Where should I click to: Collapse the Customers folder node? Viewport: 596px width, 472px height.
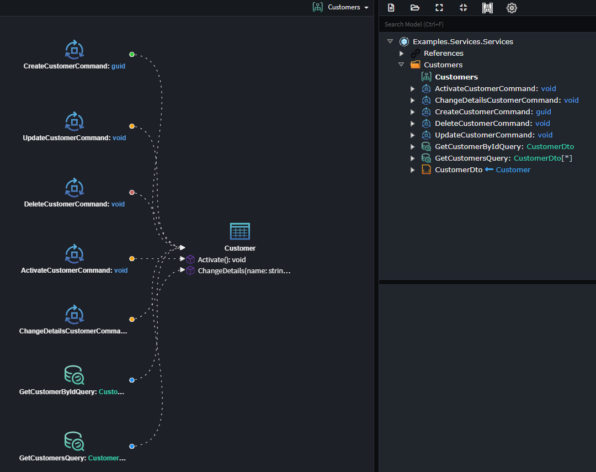(x=401, y=65)
